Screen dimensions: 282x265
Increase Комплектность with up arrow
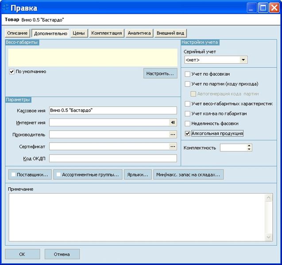tap(249, 146)
